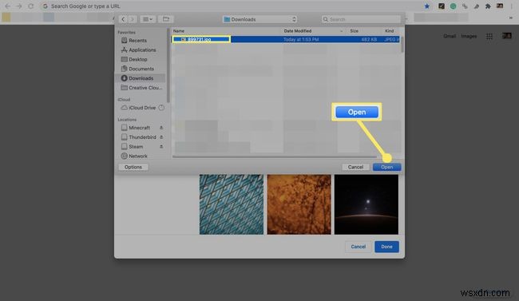Click Options button in file dialog
This screenshot has width=519, height=301.
coord(133,167)
